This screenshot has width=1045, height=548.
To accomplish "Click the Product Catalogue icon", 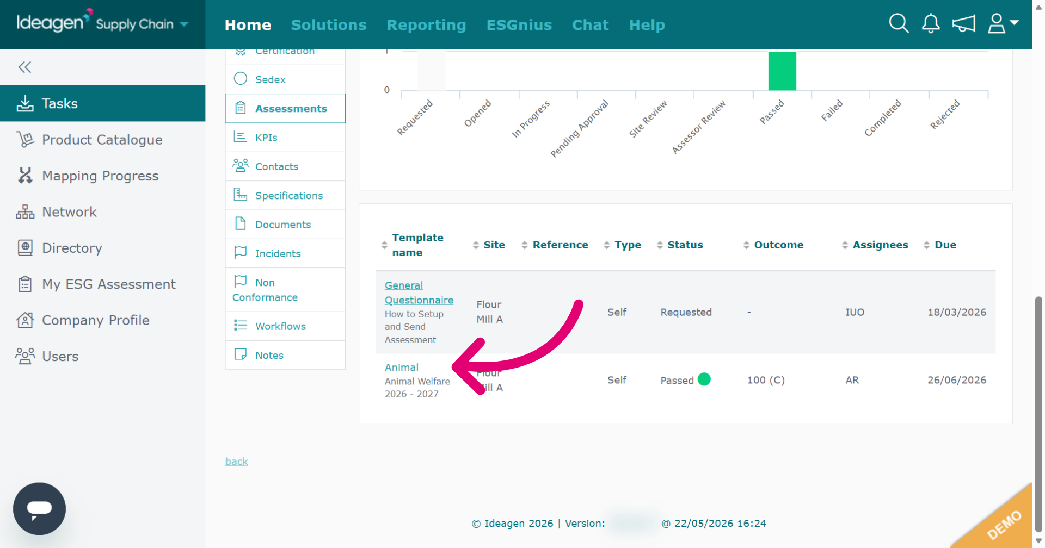I will coord(25,140).
